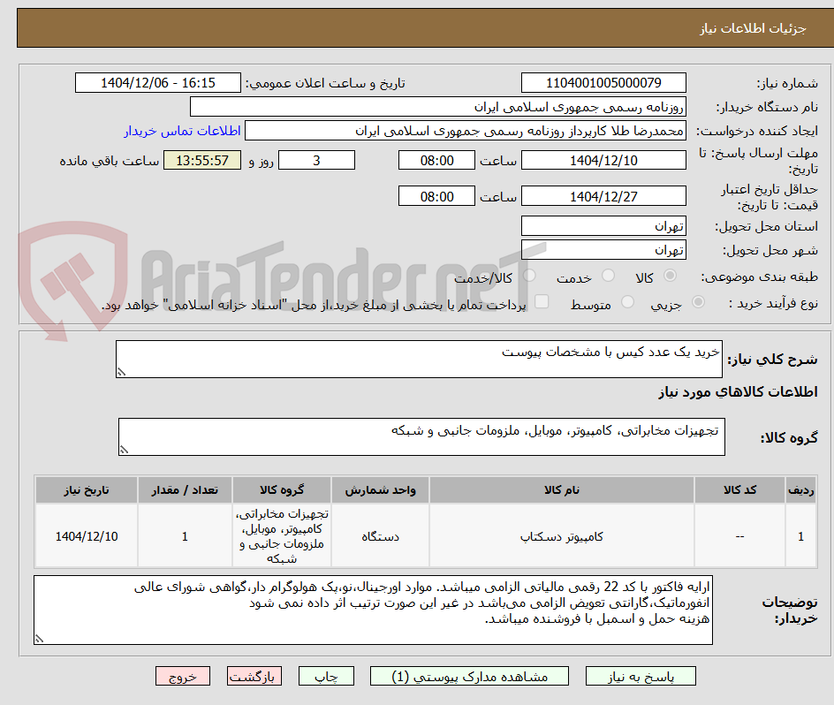Open اطلاعات تماس خریدار link
Viewport: 834px width, 705px height.
pos(182,131)
